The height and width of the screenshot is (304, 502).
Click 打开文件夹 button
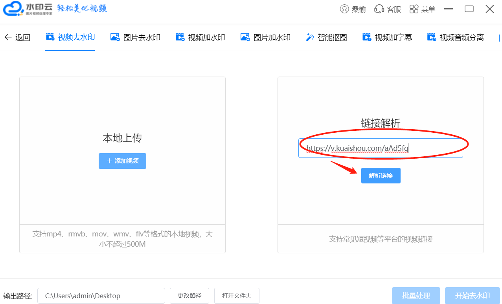(237, 296)
